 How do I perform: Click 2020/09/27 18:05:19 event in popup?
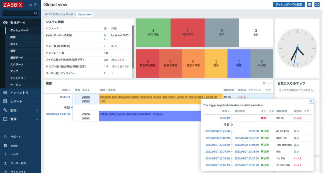(218, 165)
